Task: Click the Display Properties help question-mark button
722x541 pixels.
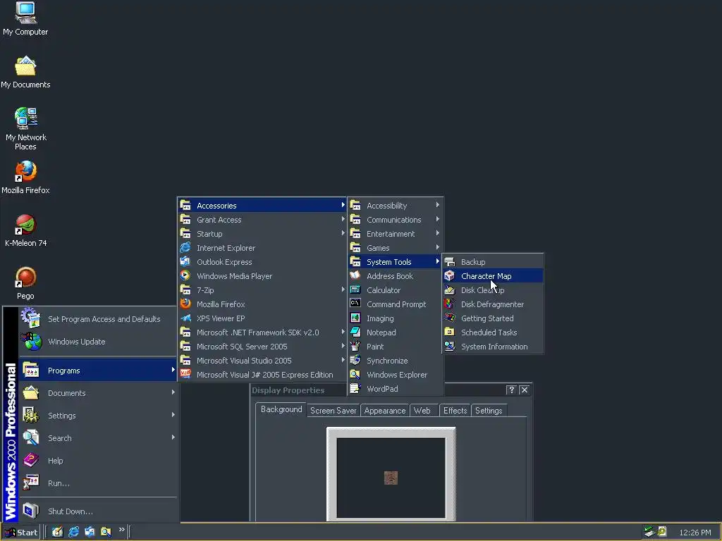Action: [x=511, y=390]
